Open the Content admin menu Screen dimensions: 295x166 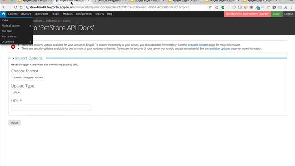pyautogui.click(x=12, y=14)
